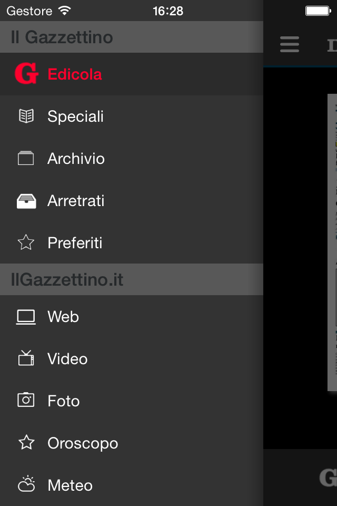Screen dimensions: 337x506
Task: Tap the Wi-Fi status bar icon
Action: [64, 11]
